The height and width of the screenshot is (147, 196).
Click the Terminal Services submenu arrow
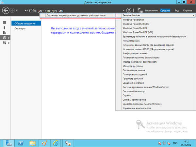click(194, 15)
